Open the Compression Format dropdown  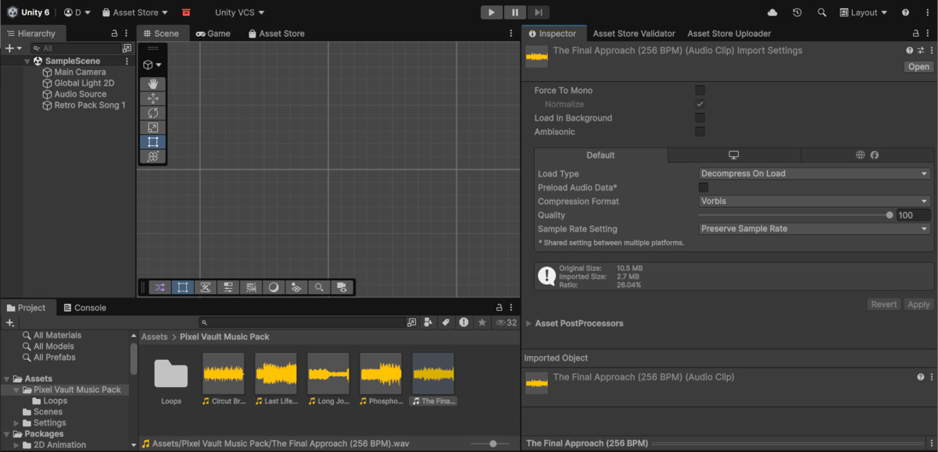tap(814, 201)
